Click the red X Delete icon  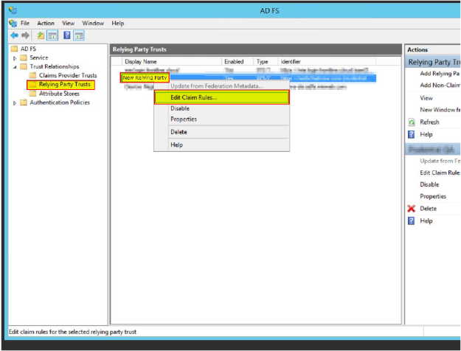pos(412,209)
